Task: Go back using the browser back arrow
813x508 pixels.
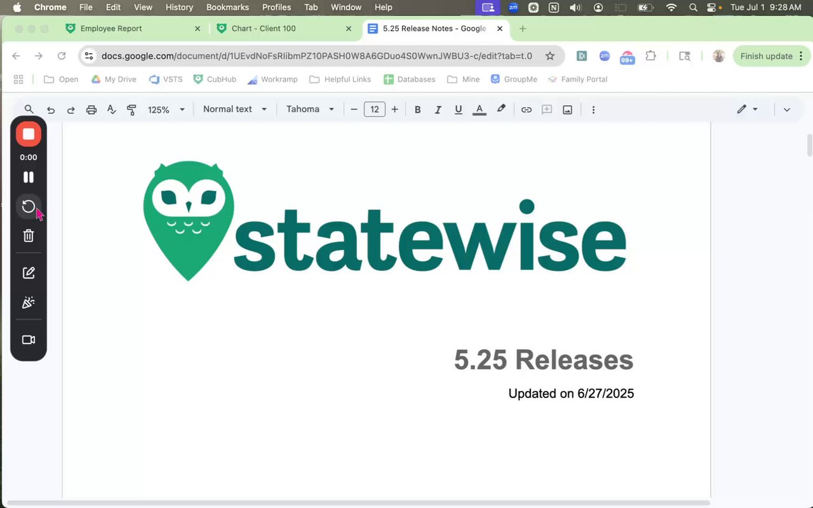Action: click(x=17, y=56)
